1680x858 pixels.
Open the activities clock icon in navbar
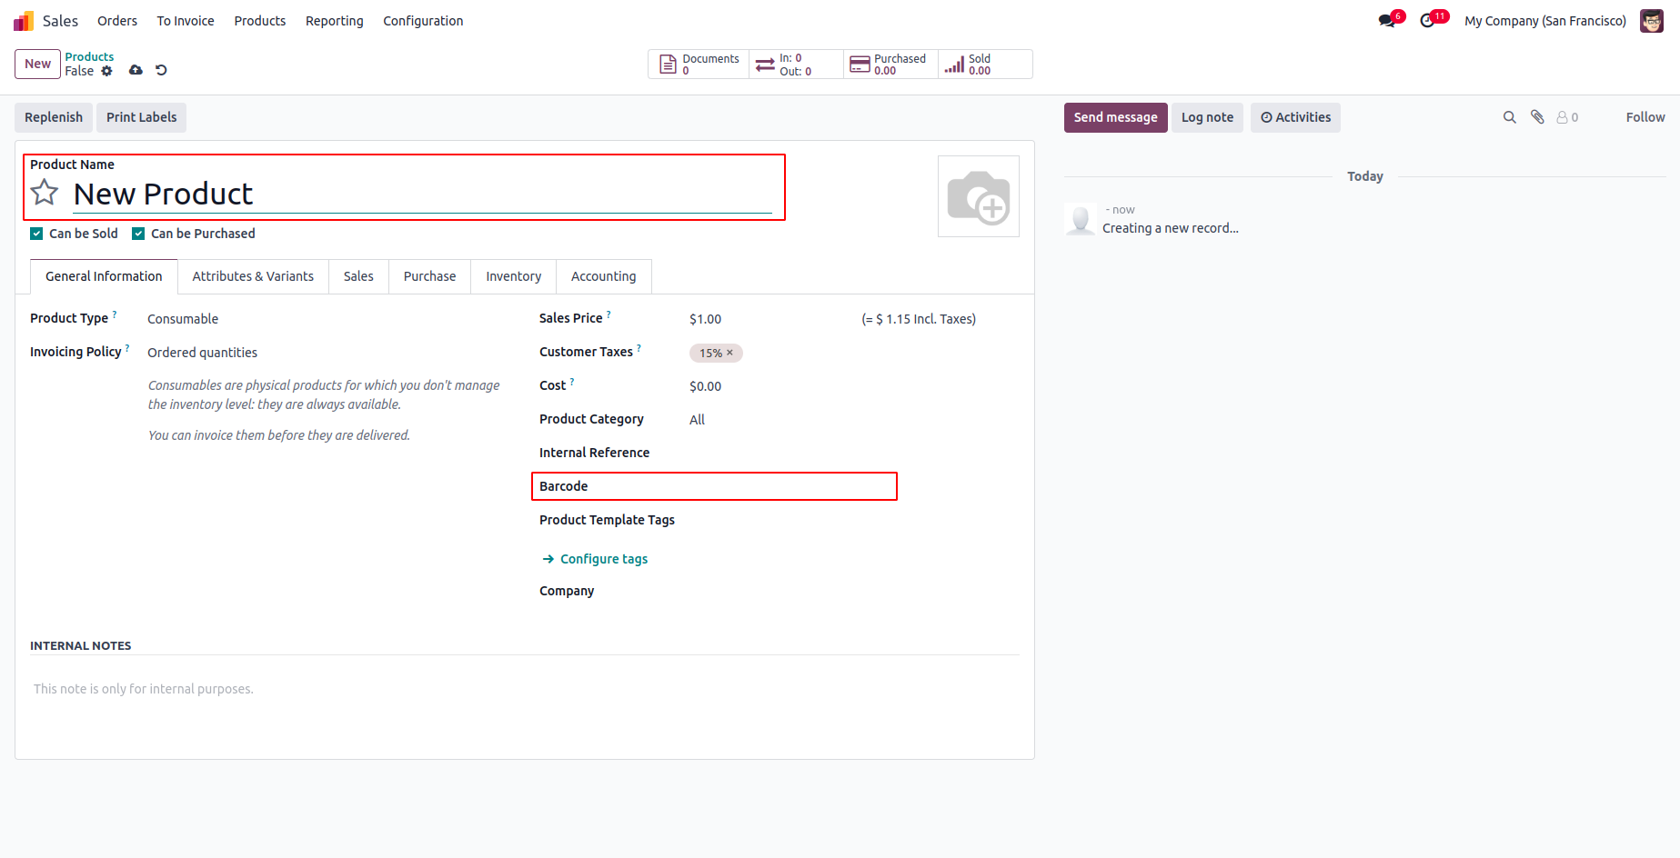click(x=1427, y=21)
